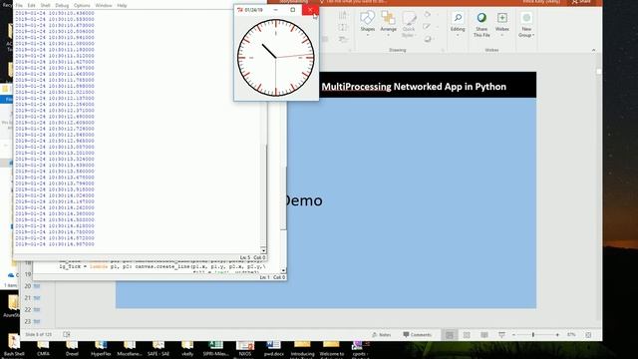Click the analog clock face
The image size is (638, 359).
tap(276, 58)
